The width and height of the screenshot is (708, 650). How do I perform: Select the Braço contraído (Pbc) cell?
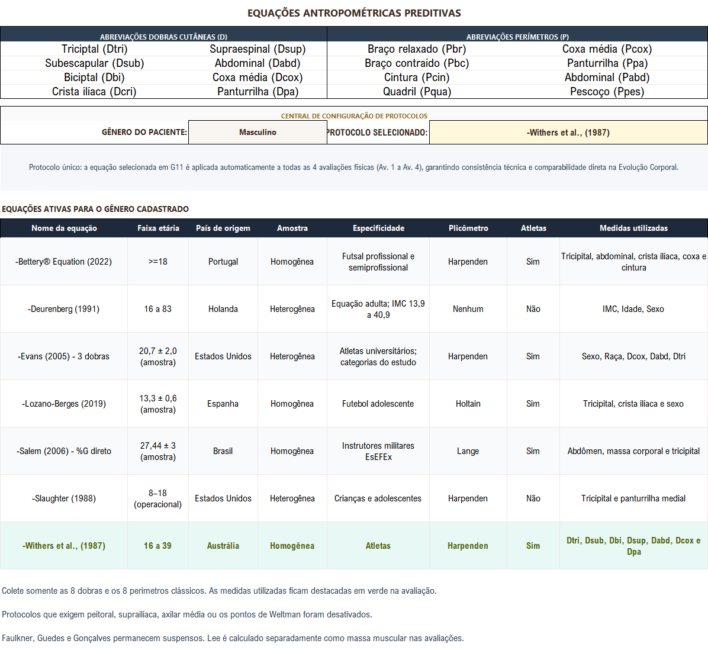pyautogui.click(x=417, y=63)
